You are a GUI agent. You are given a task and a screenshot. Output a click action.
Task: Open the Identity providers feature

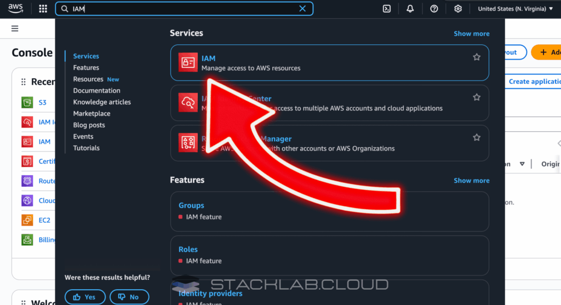click(x=210, y=293)
